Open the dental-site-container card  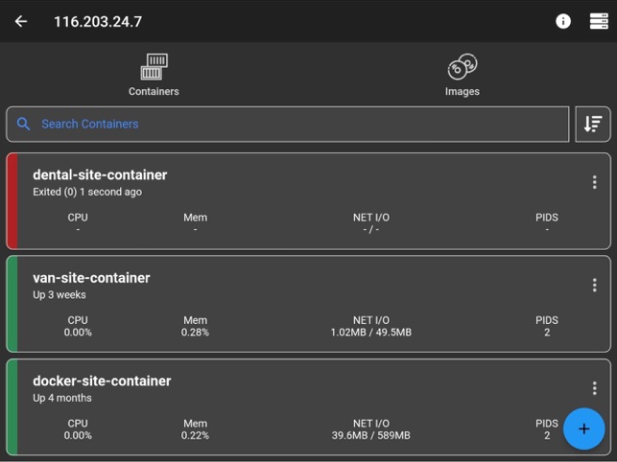(x=309, y=201)
